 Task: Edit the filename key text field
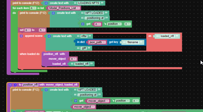coord(133,42)
